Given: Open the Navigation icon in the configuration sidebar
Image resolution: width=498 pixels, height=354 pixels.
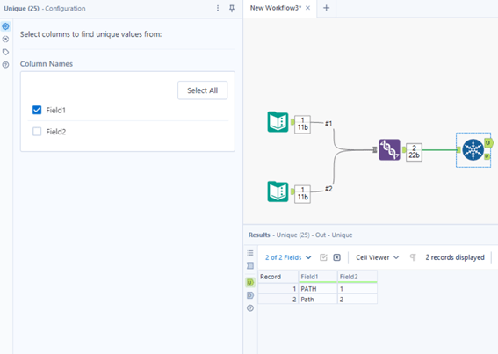Looking at the screenshot, I should [5, 39].
